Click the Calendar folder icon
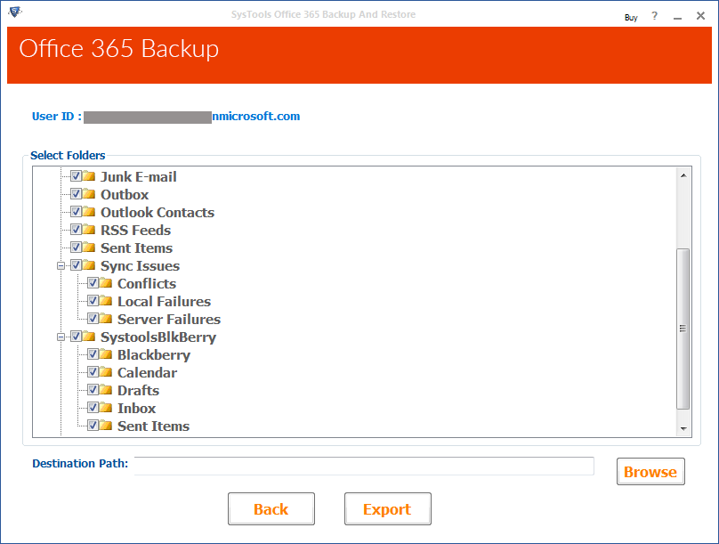The height and width of the screenshot is (544, 719). point(106,372)
